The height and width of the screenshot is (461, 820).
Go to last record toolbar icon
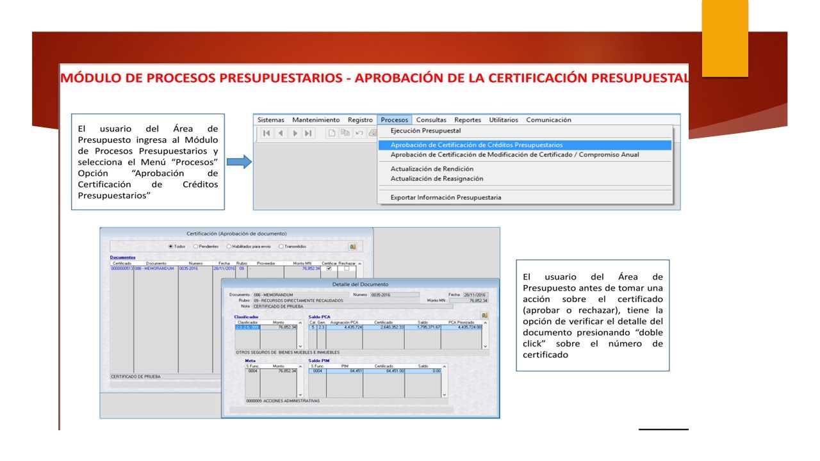308,133
